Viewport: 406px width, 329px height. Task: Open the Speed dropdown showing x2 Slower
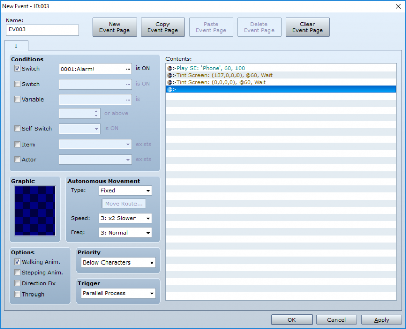click(125, 218)
